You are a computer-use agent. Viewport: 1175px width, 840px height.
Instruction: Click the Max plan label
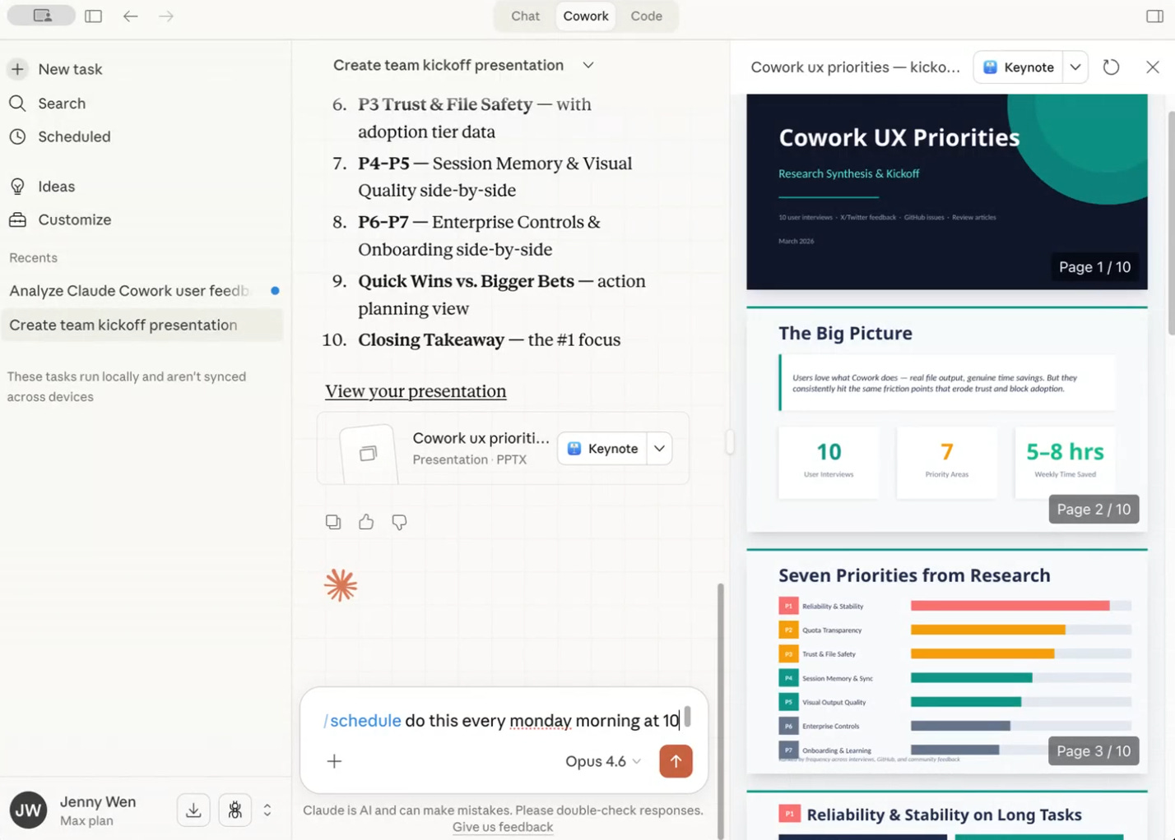coord(86,820)
